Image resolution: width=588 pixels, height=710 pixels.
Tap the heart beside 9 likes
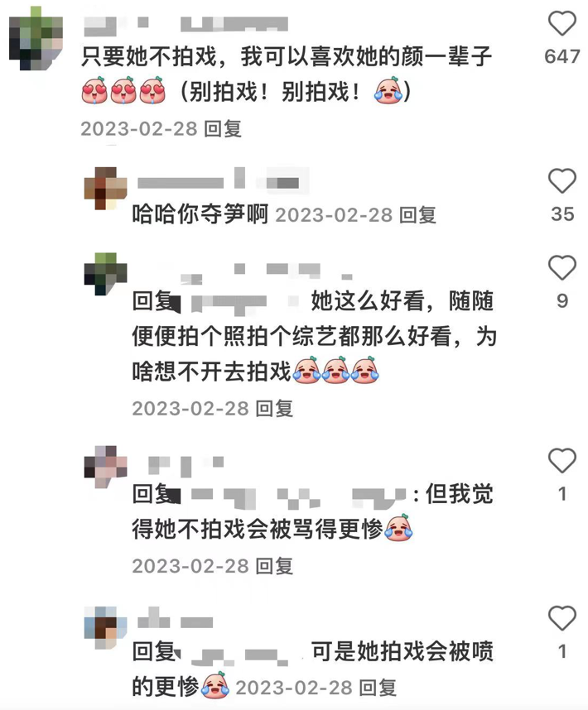tap(562, 267)
